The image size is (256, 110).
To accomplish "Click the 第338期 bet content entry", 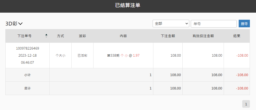I will tap(123, 56).
